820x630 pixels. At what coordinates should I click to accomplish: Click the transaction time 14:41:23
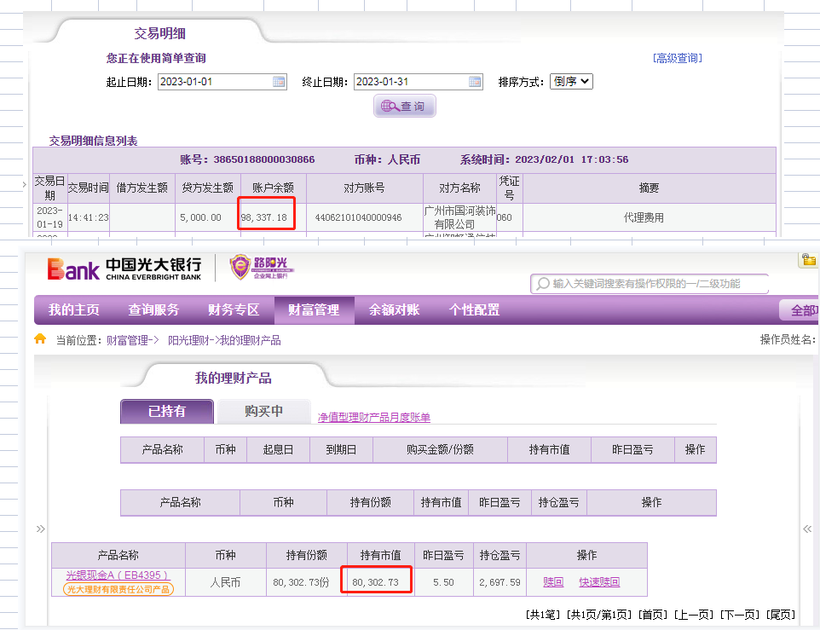tap(89, 217)
